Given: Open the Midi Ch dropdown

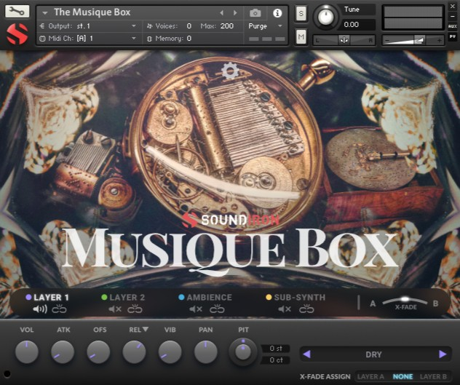Looking at the screenshot, I should (88, 39).
